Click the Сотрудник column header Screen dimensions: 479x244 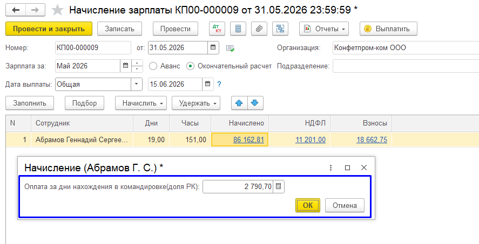tap(82, 123)
